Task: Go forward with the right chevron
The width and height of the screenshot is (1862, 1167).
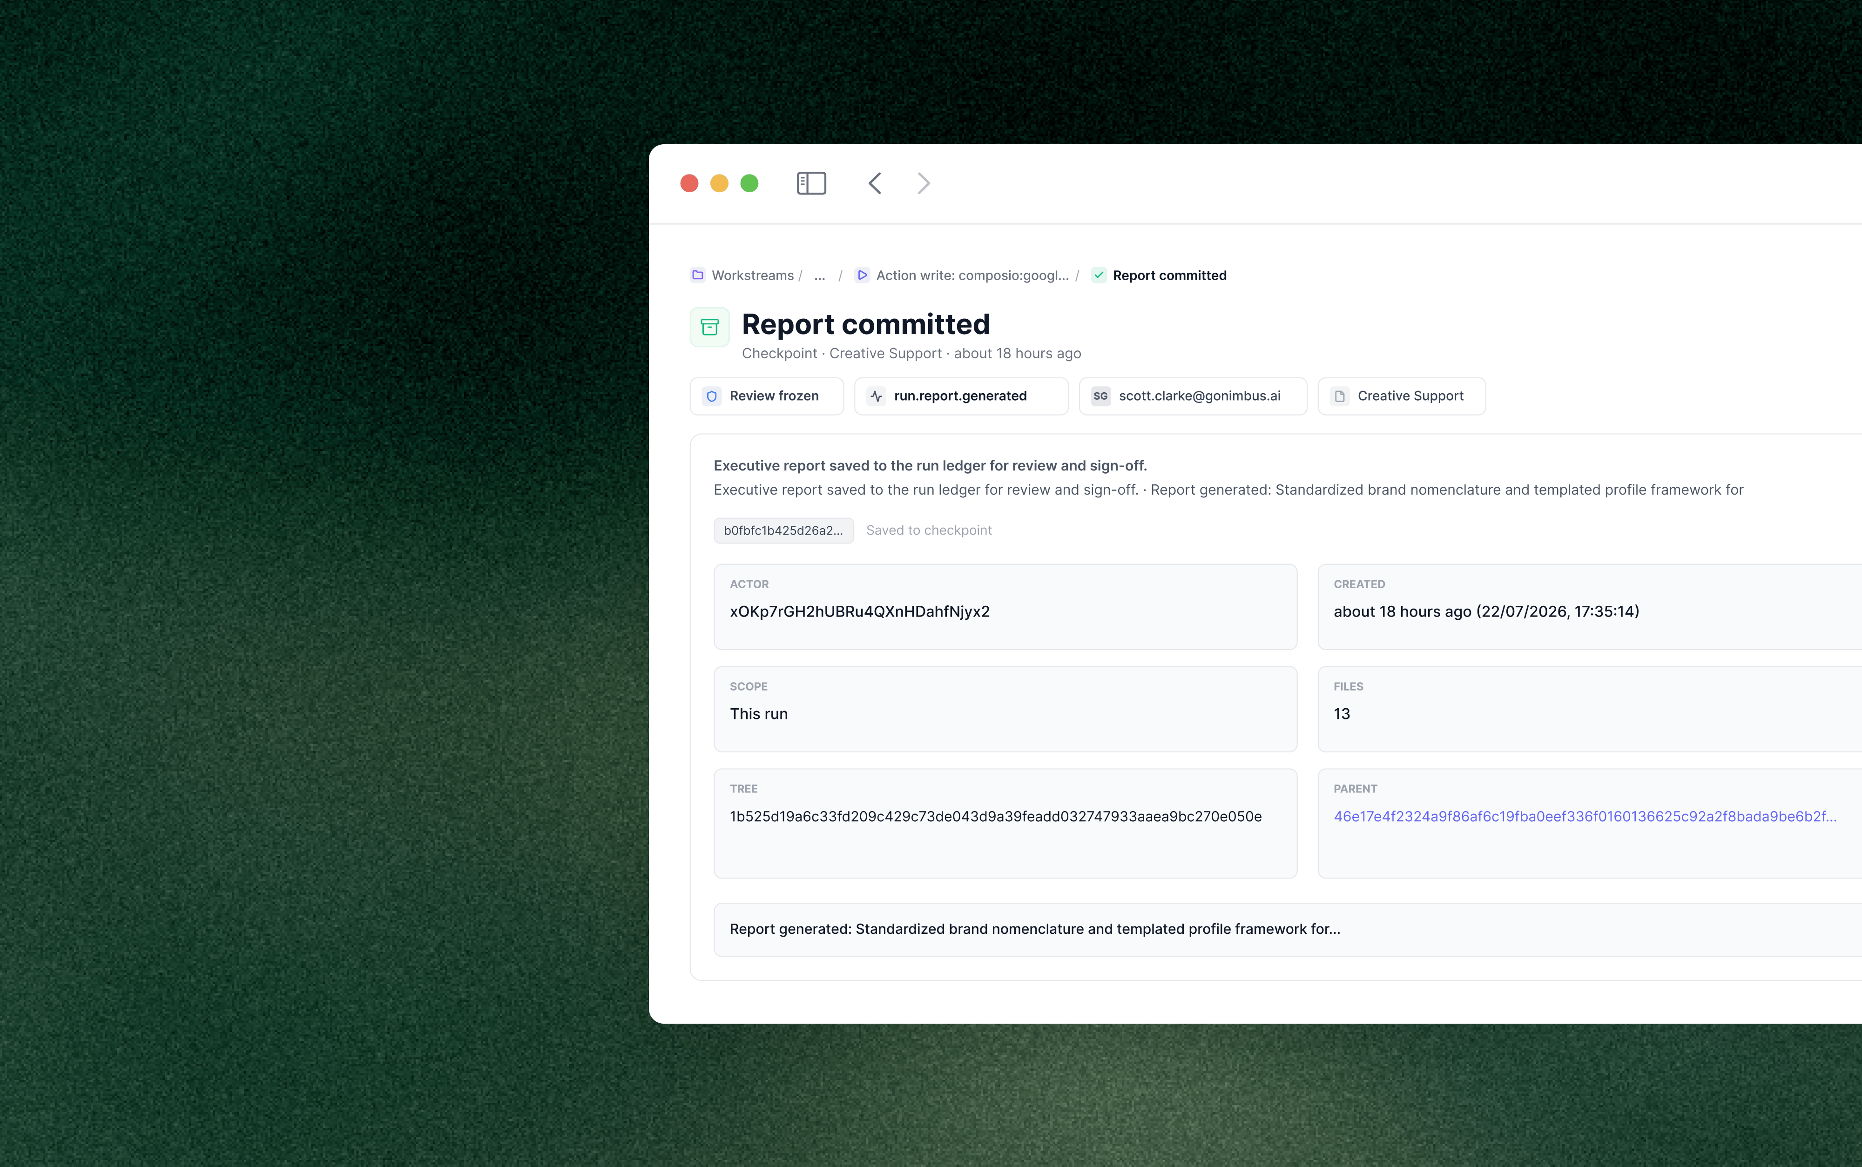Action: [923, 183]
